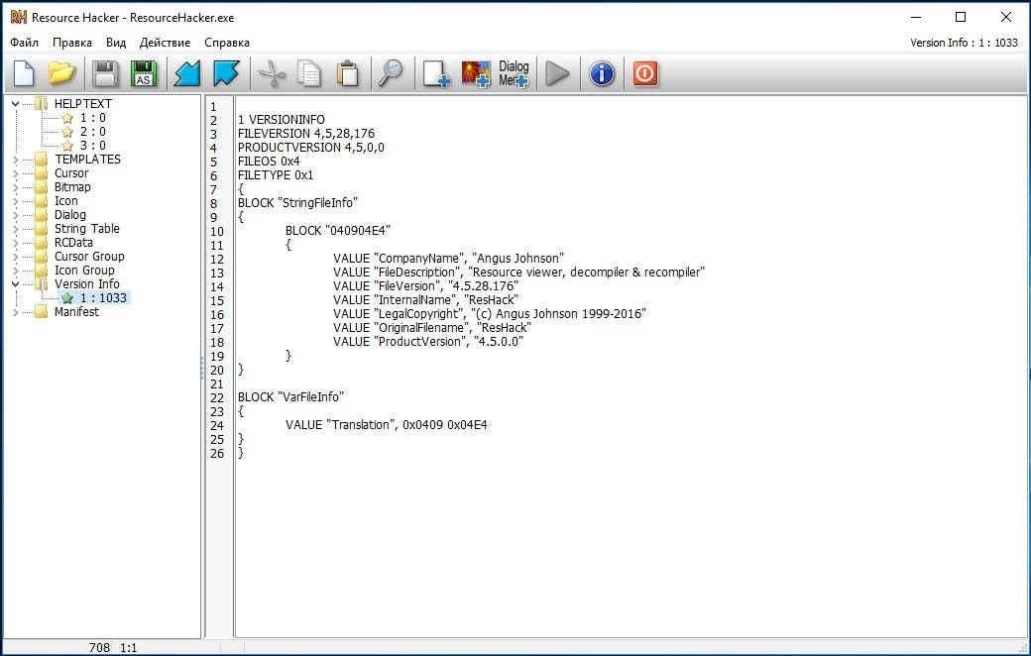
Task: Expand the RCData folder chevron
Action: (x=15, y=243)
